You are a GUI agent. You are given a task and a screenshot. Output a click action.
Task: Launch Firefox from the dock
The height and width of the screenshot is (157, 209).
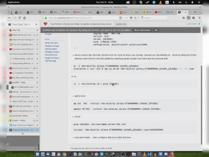pos(172,154)
